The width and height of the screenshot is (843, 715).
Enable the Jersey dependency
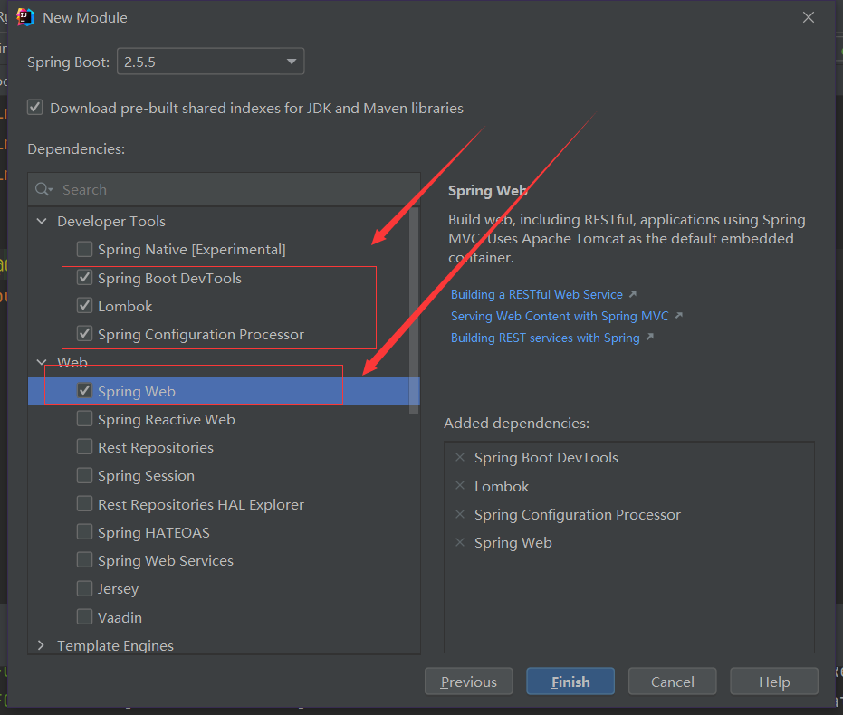click(84, 588)
